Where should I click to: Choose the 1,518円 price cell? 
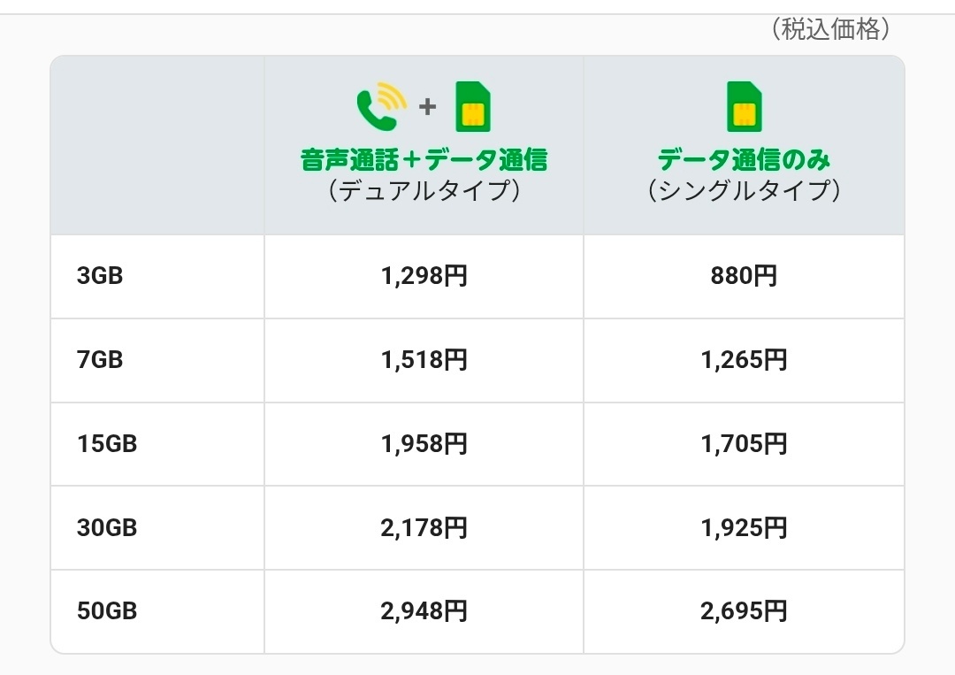click(x=424, y=360)
